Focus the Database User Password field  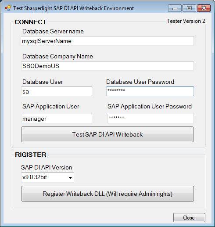tap(150, 91)
